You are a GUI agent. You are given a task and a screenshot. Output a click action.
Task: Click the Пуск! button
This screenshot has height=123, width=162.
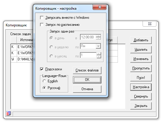tap(141, 78)
